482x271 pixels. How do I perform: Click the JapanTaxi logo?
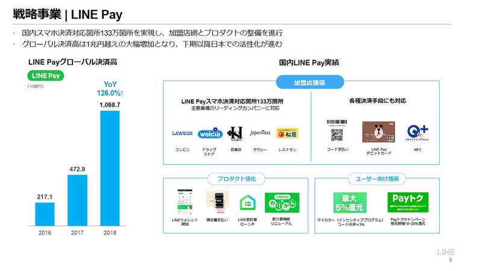coord(260,132)
